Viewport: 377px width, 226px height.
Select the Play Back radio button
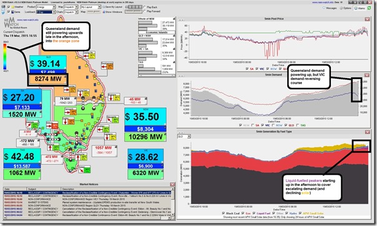[x=145, y=7]
